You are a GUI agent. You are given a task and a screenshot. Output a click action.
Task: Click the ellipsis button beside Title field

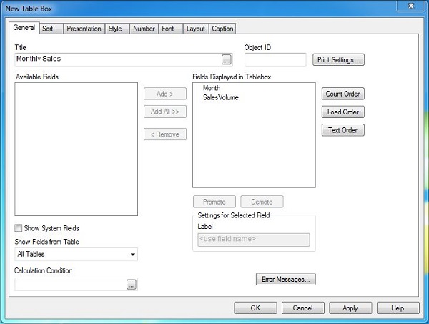pyautogui.click(x=227, y=59)
